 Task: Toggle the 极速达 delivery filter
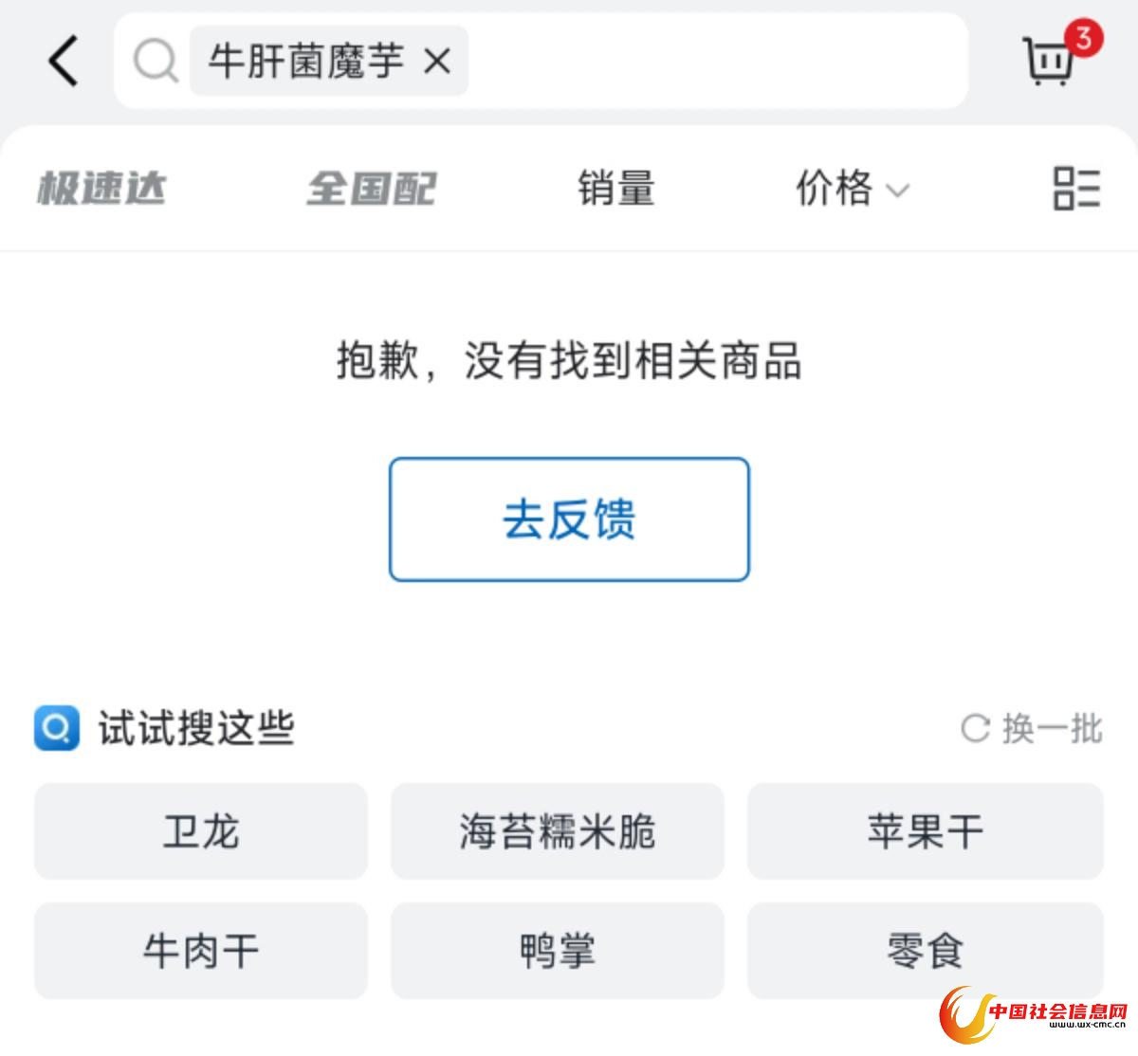(x=101, y=188)
